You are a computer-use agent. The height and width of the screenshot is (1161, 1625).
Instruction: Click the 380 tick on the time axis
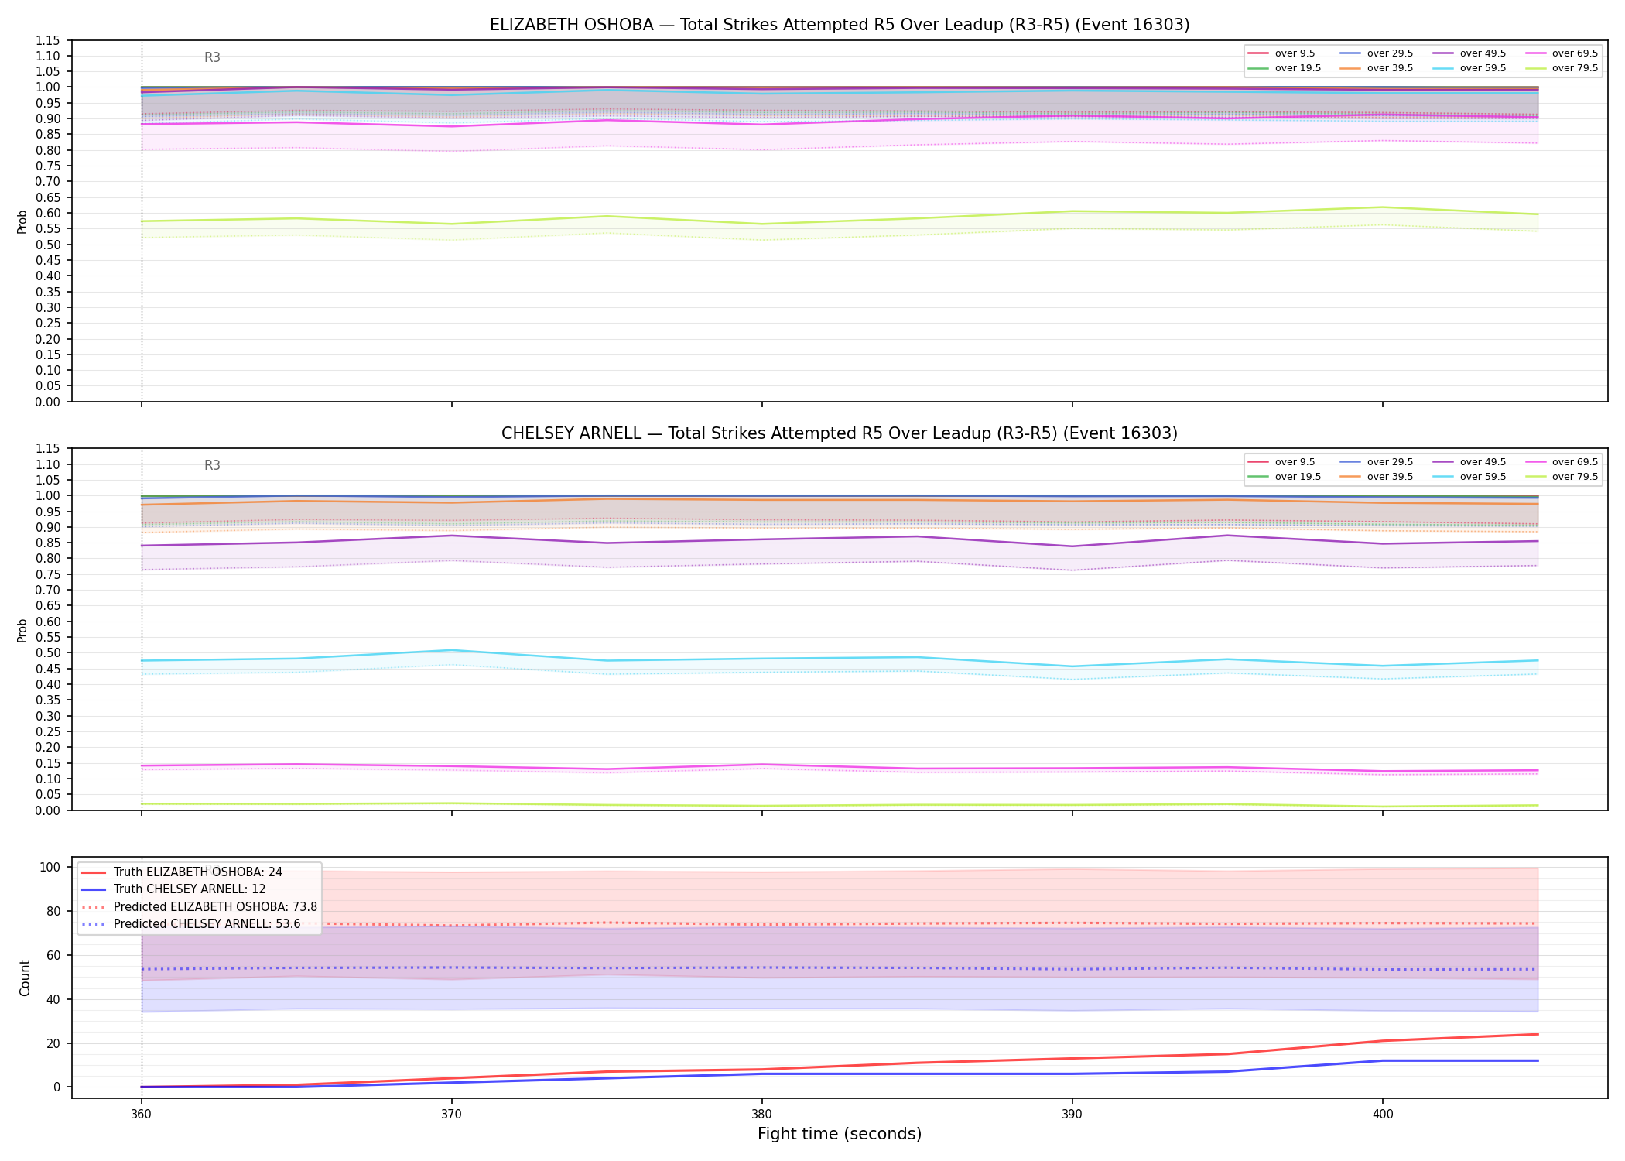pyautogui.click(x=761, y=1115)
